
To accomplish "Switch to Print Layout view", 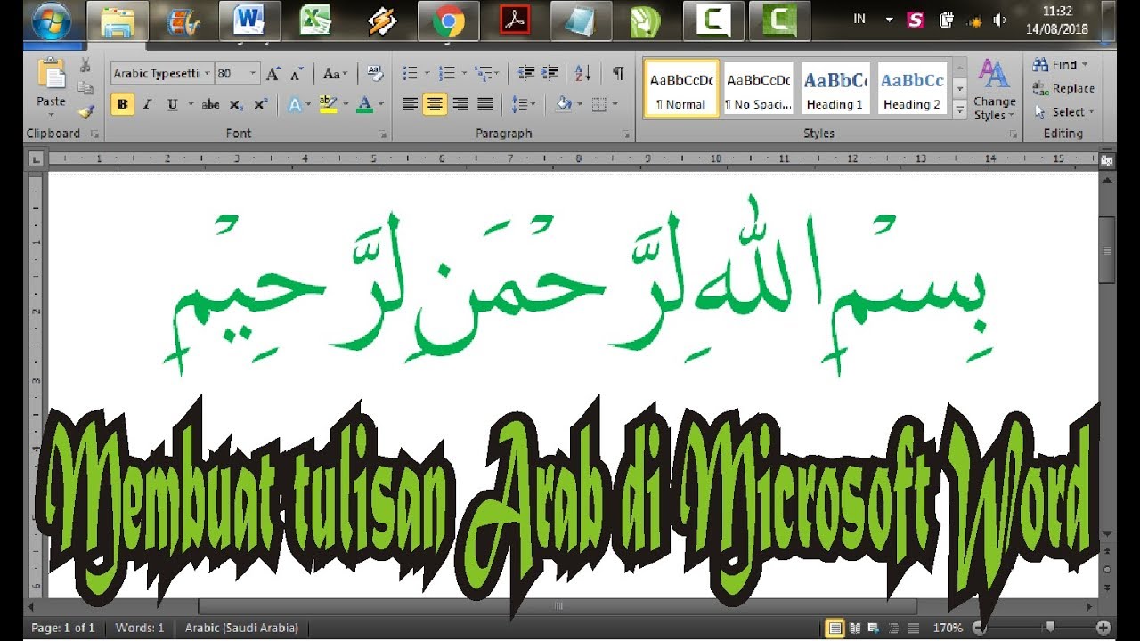I will coord(835,628).
